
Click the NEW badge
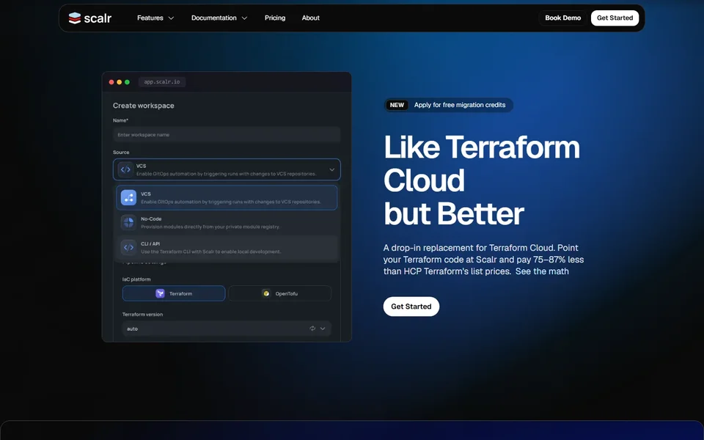tap(397, 105)
